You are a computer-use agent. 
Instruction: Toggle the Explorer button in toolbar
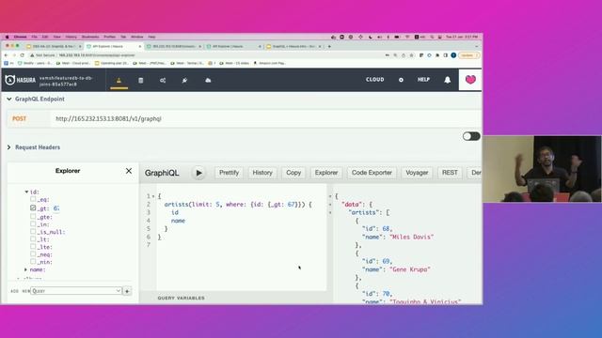point(326,173)
